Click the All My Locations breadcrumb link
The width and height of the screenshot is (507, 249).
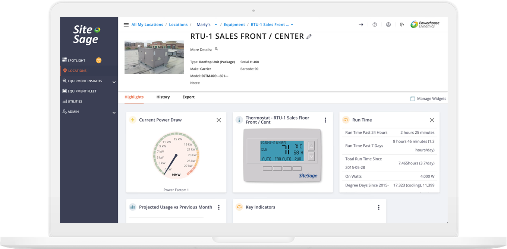[147, 25]
